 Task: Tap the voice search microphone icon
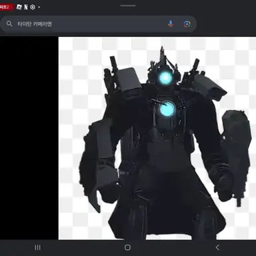point(171,24)
